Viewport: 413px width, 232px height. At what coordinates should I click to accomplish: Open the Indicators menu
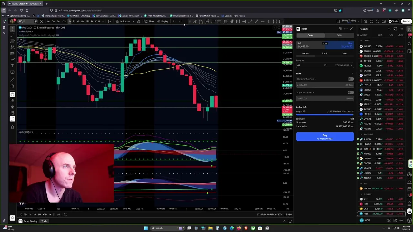point(123,21)
